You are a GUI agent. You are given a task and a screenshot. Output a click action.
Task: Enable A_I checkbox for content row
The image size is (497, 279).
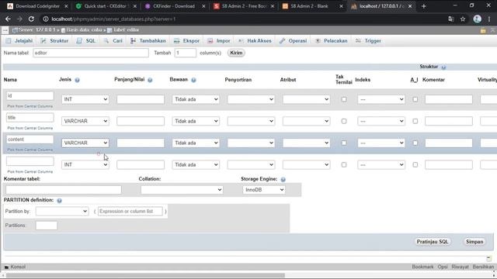415,143
